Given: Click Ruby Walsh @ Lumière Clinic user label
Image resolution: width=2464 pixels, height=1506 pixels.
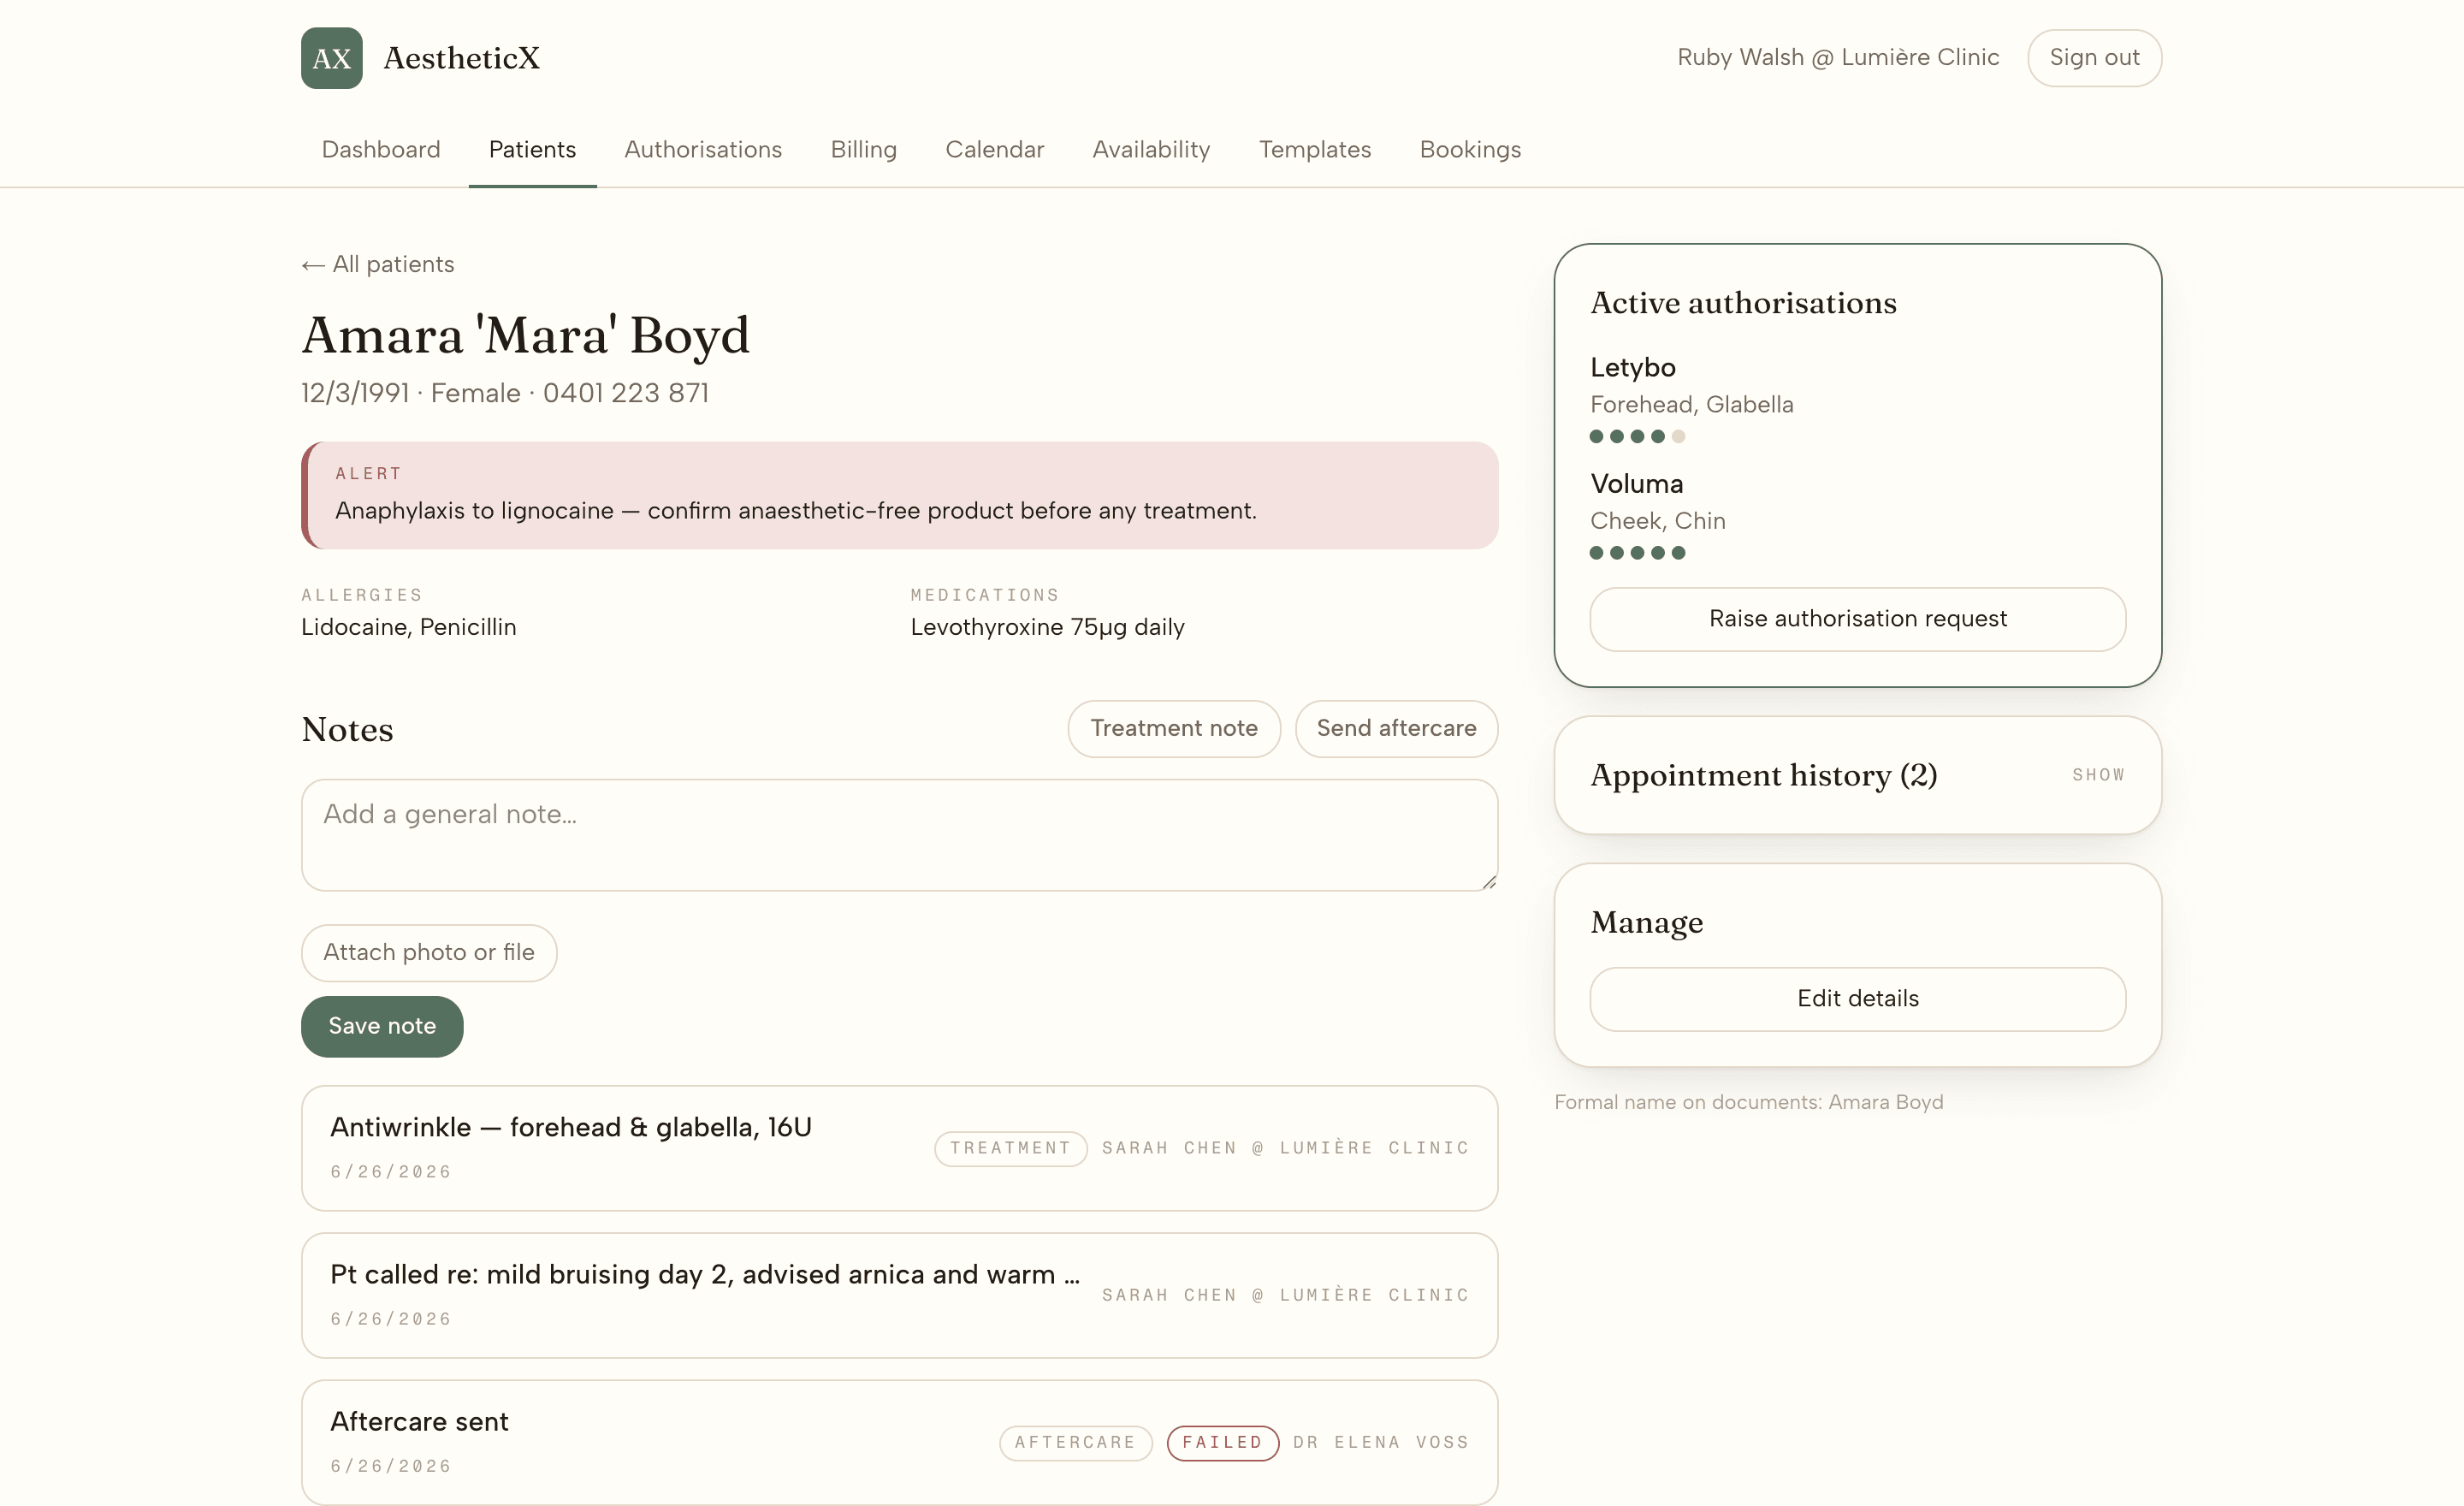Looking at the screenshot, I should pos(1838,58).
